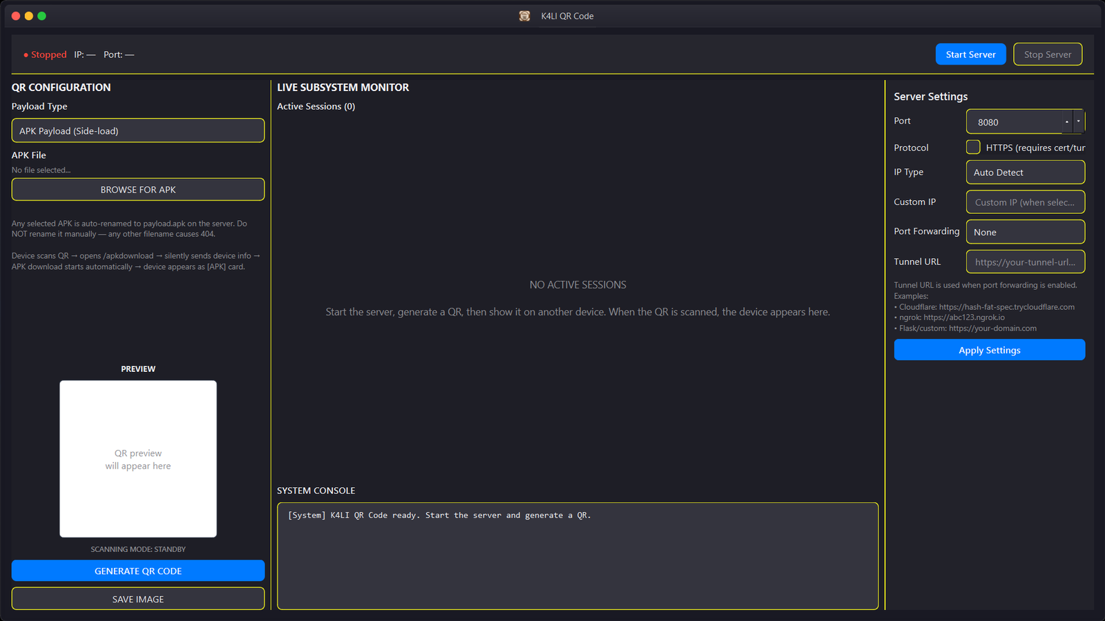Click the 'IP: —' status text
Screen dimensions: 1105x621
click(85, 55)
